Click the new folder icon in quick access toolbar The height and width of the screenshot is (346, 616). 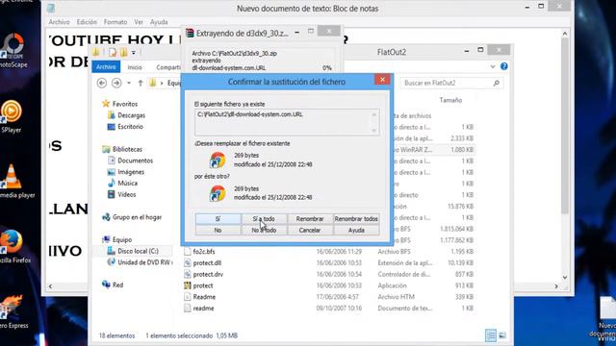124,52
